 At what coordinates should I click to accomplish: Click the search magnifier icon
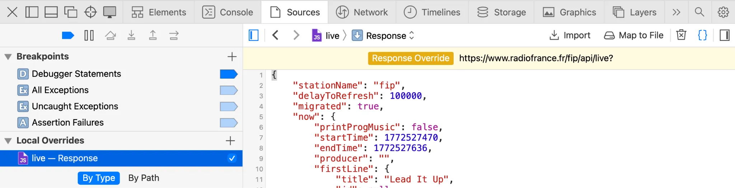click(699, 12)
